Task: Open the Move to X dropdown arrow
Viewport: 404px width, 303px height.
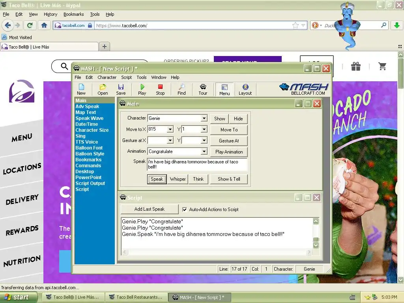Action: pyautogui.click(x=170, y=129)
